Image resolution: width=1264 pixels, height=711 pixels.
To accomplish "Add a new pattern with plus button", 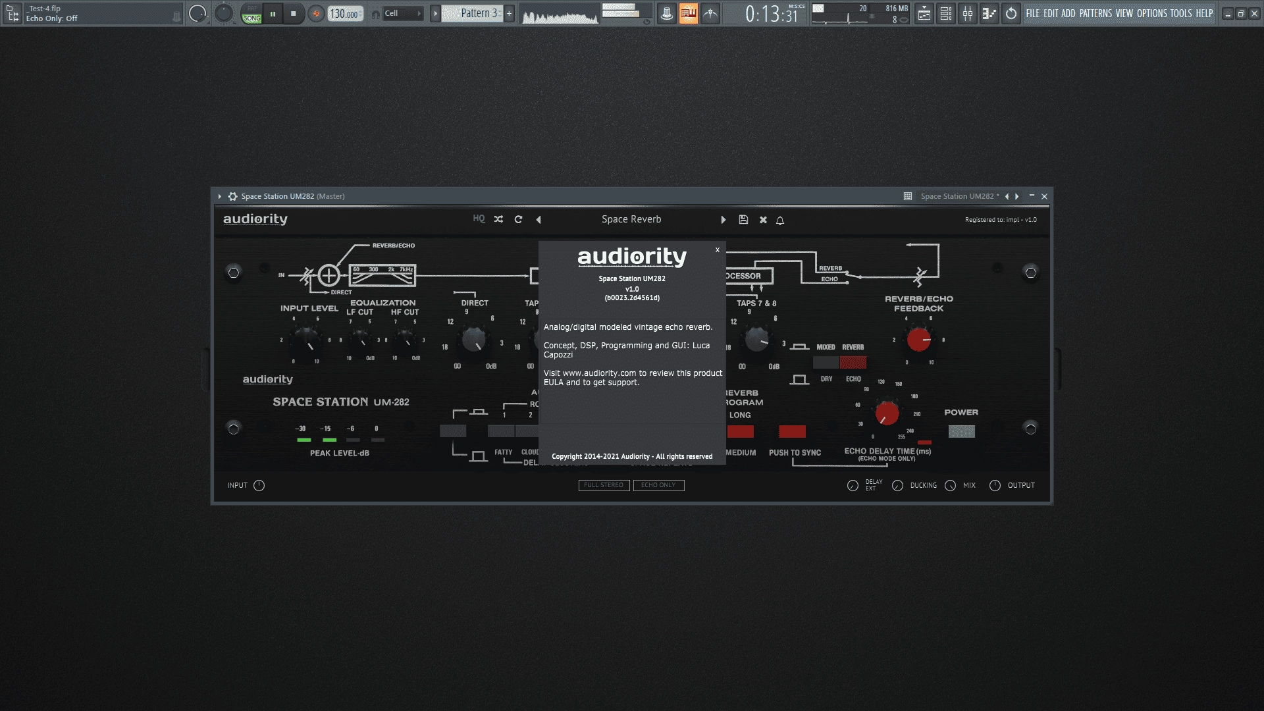I will 509,13.
